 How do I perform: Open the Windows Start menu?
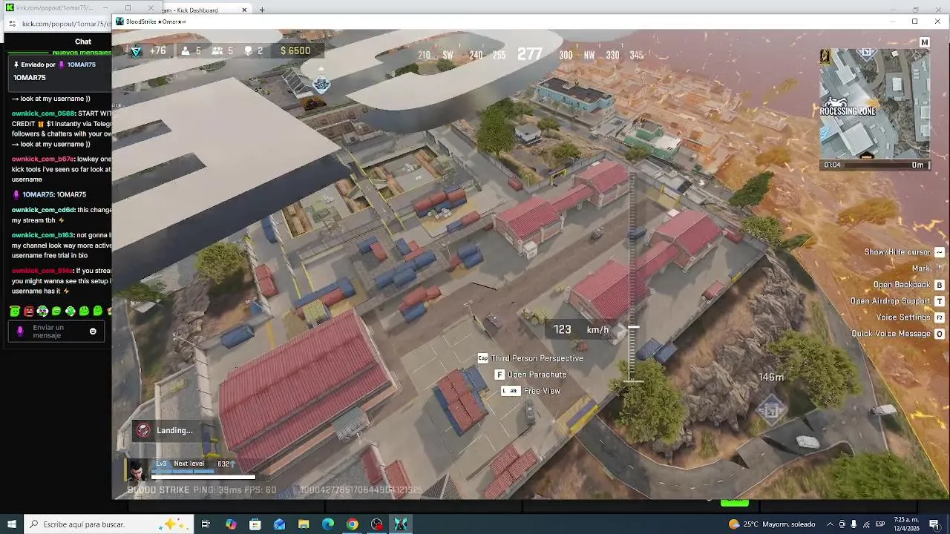[x=12, y=524]
